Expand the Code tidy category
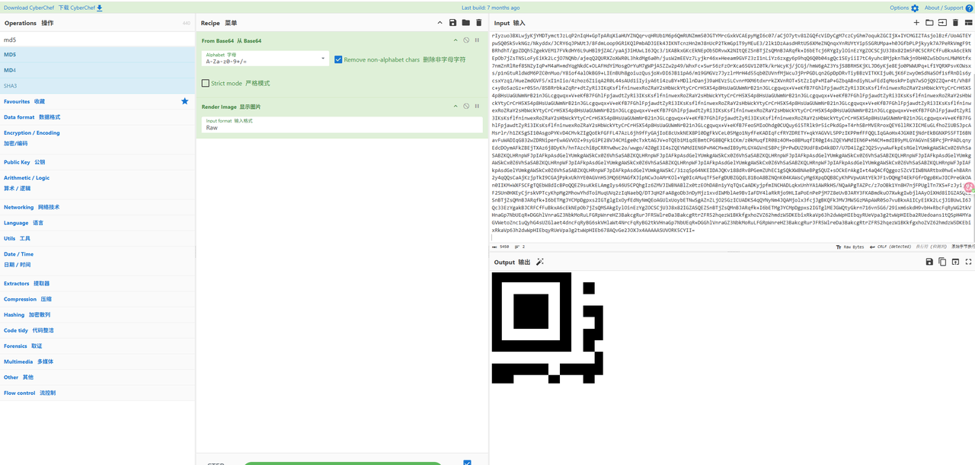The image size is (975, 465). click(97, 330)
